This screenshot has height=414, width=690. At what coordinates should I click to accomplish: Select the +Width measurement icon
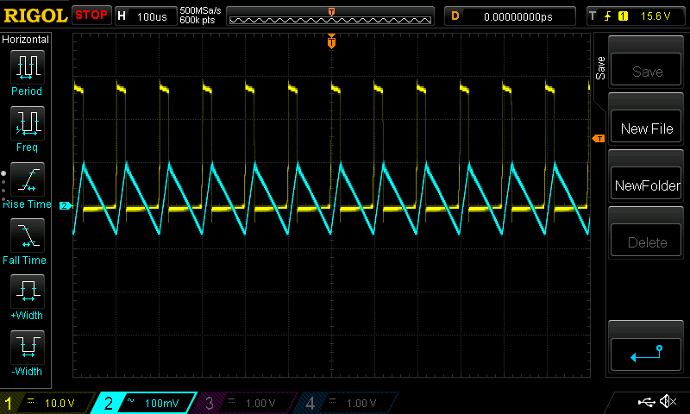click(x=28, y=292)
